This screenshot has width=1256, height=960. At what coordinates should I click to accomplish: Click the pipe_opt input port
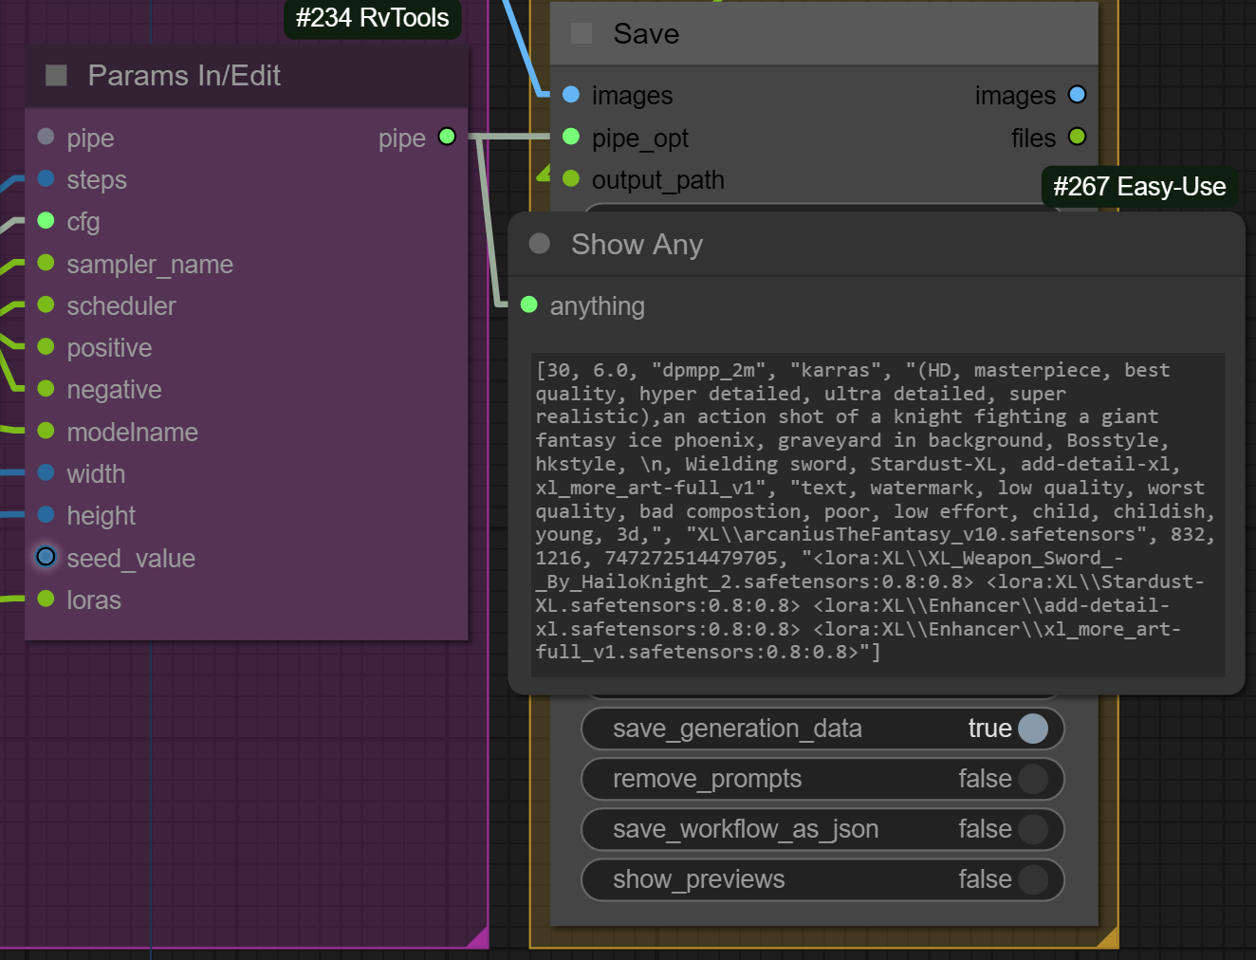click(x=571, y=137)
